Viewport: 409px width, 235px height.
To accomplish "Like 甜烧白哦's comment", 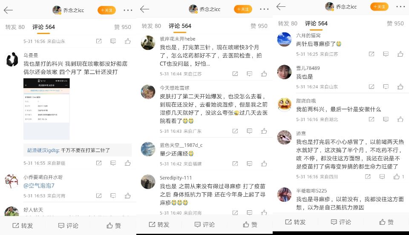I will [400, 119].
